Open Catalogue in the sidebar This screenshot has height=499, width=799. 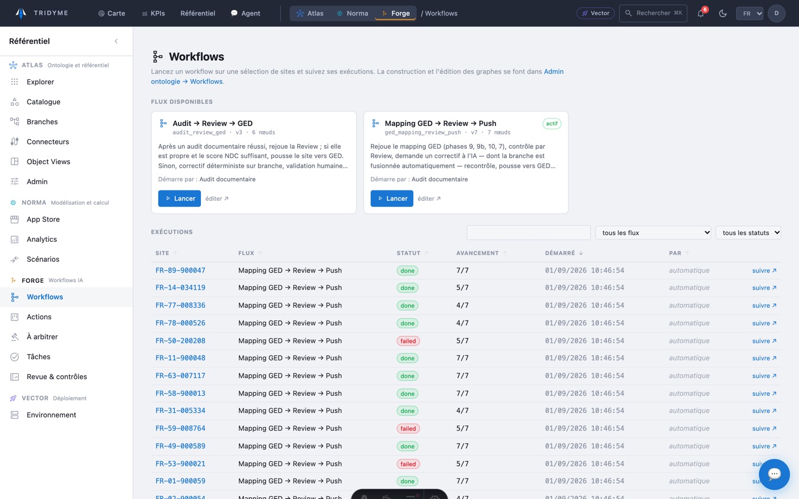click(x=66, y=102)
